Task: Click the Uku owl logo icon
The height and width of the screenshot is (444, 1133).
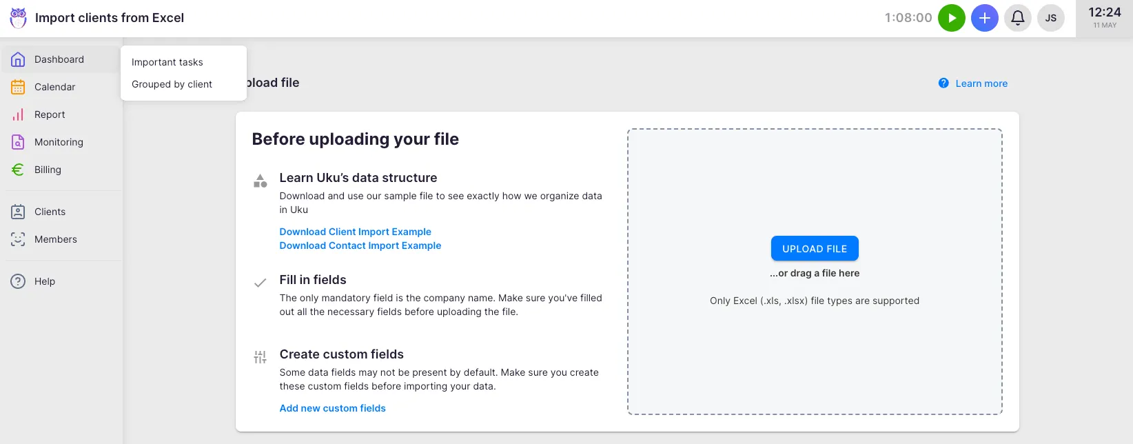Action: click(19, 18)
